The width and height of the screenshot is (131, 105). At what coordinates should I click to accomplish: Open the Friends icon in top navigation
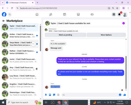[x=51, y=14]
